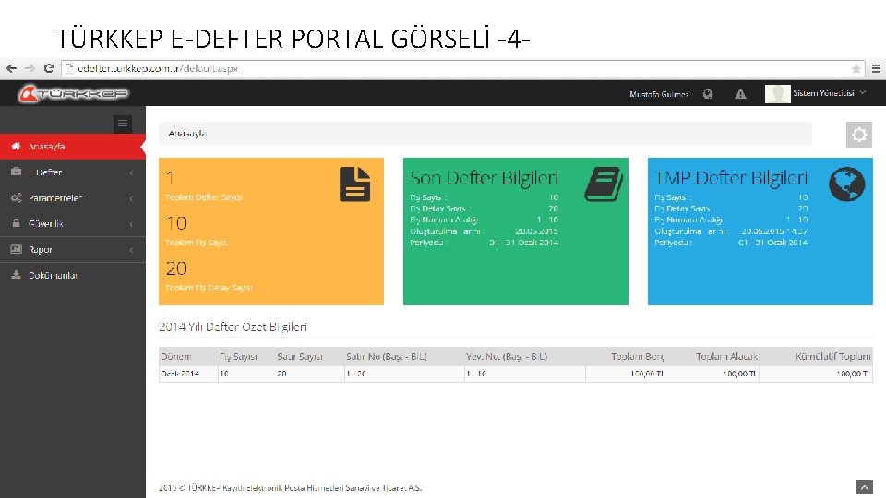Viewport: 886px width, 498px height.
Task: Click the download icon beside Dokümanlar
Action: 16,275
